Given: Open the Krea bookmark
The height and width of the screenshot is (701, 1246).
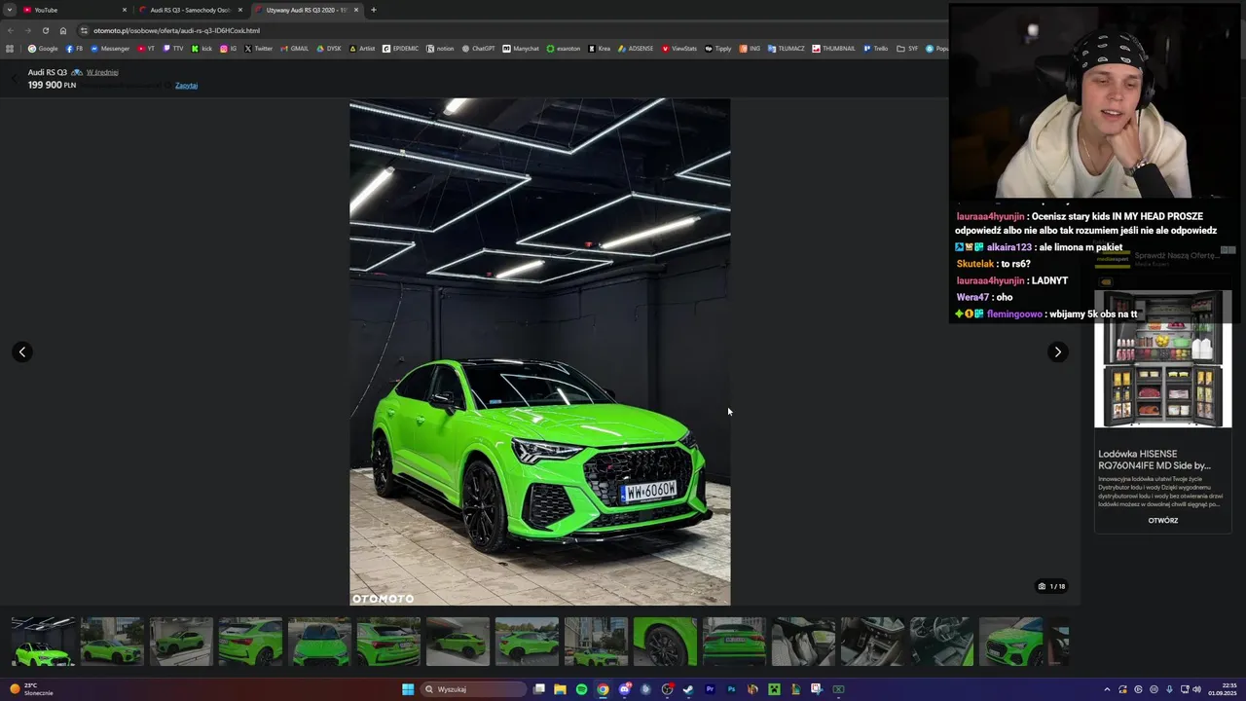Looking at the screenshot, I should click(x=600, y=49).
